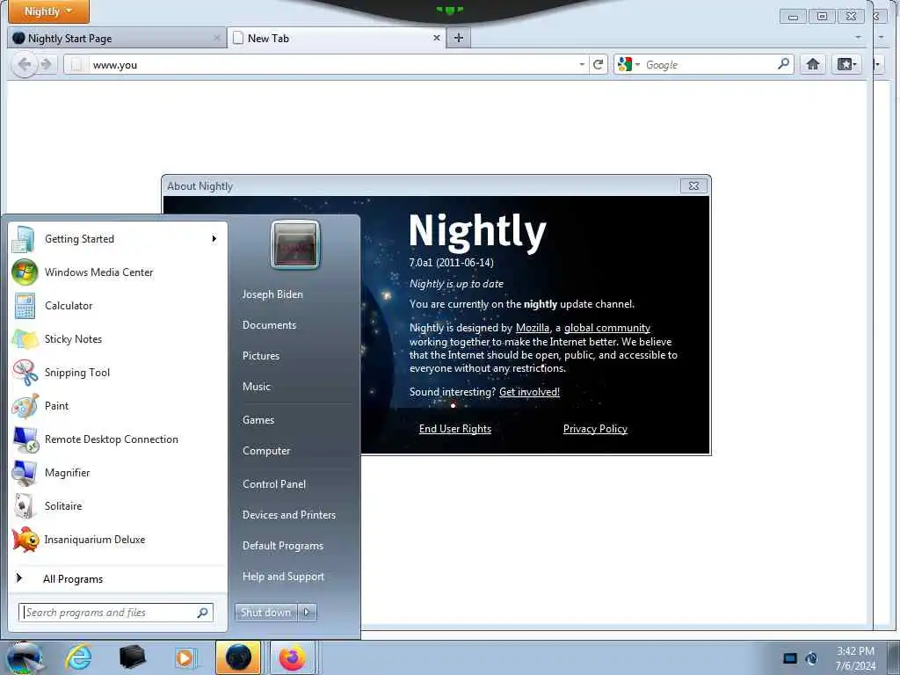900x675 pixels.
Task: Open Firefox from the taskbar
Action: click(x=293, y=657)
